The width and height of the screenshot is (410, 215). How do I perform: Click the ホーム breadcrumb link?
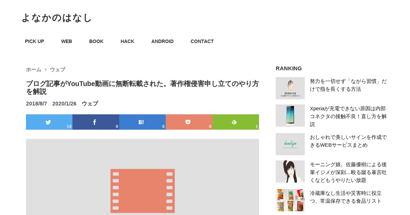pyautogui.click(x=33, y=70)
